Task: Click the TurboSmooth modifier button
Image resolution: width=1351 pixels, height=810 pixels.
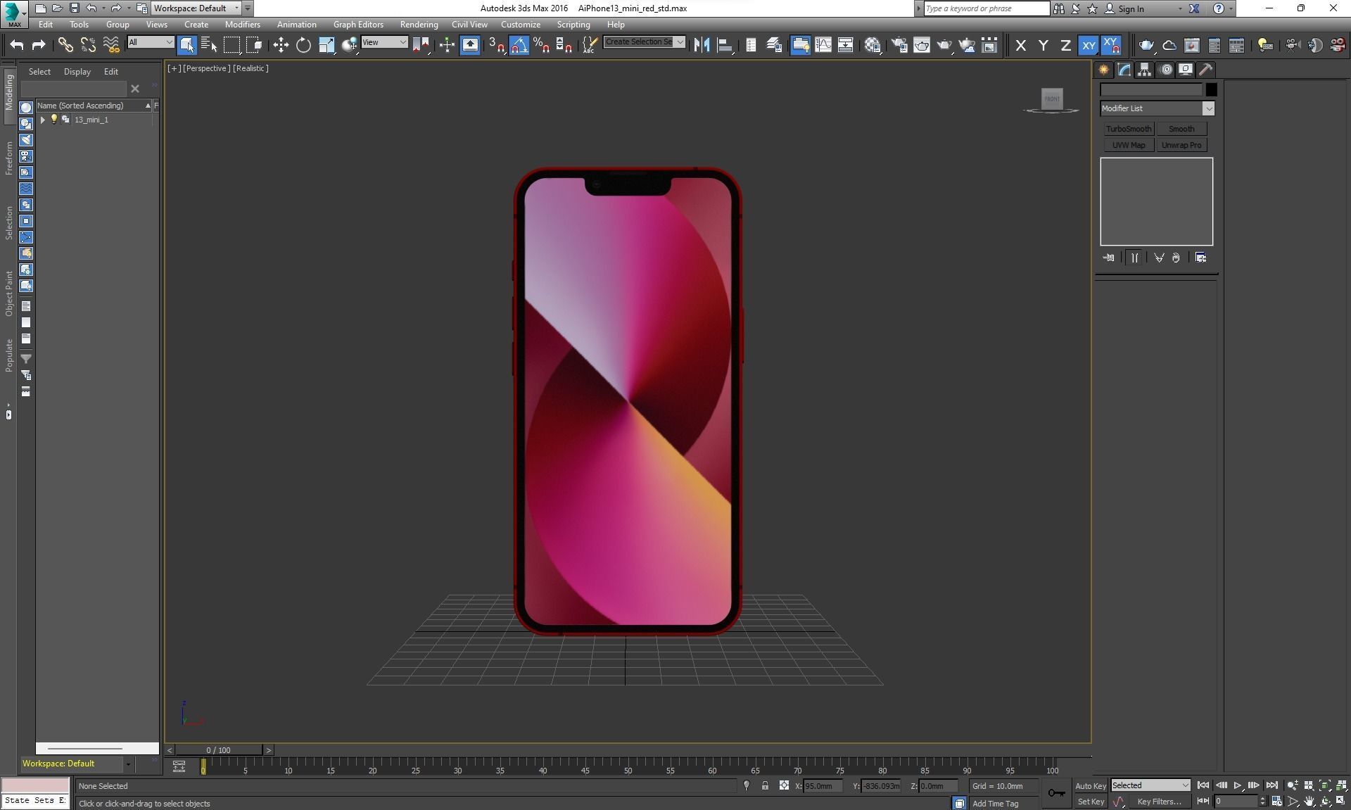Action: 1128,129
